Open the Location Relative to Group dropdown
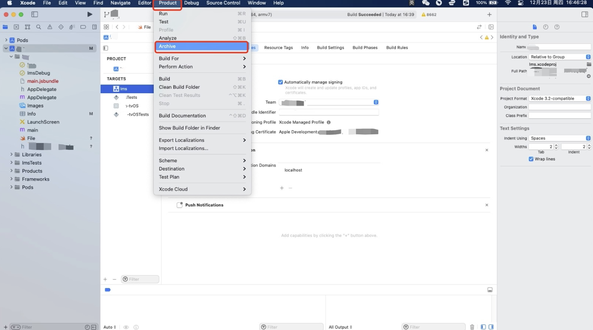Image resolution: width=593 pixels, height=330 pixels. 560,57
